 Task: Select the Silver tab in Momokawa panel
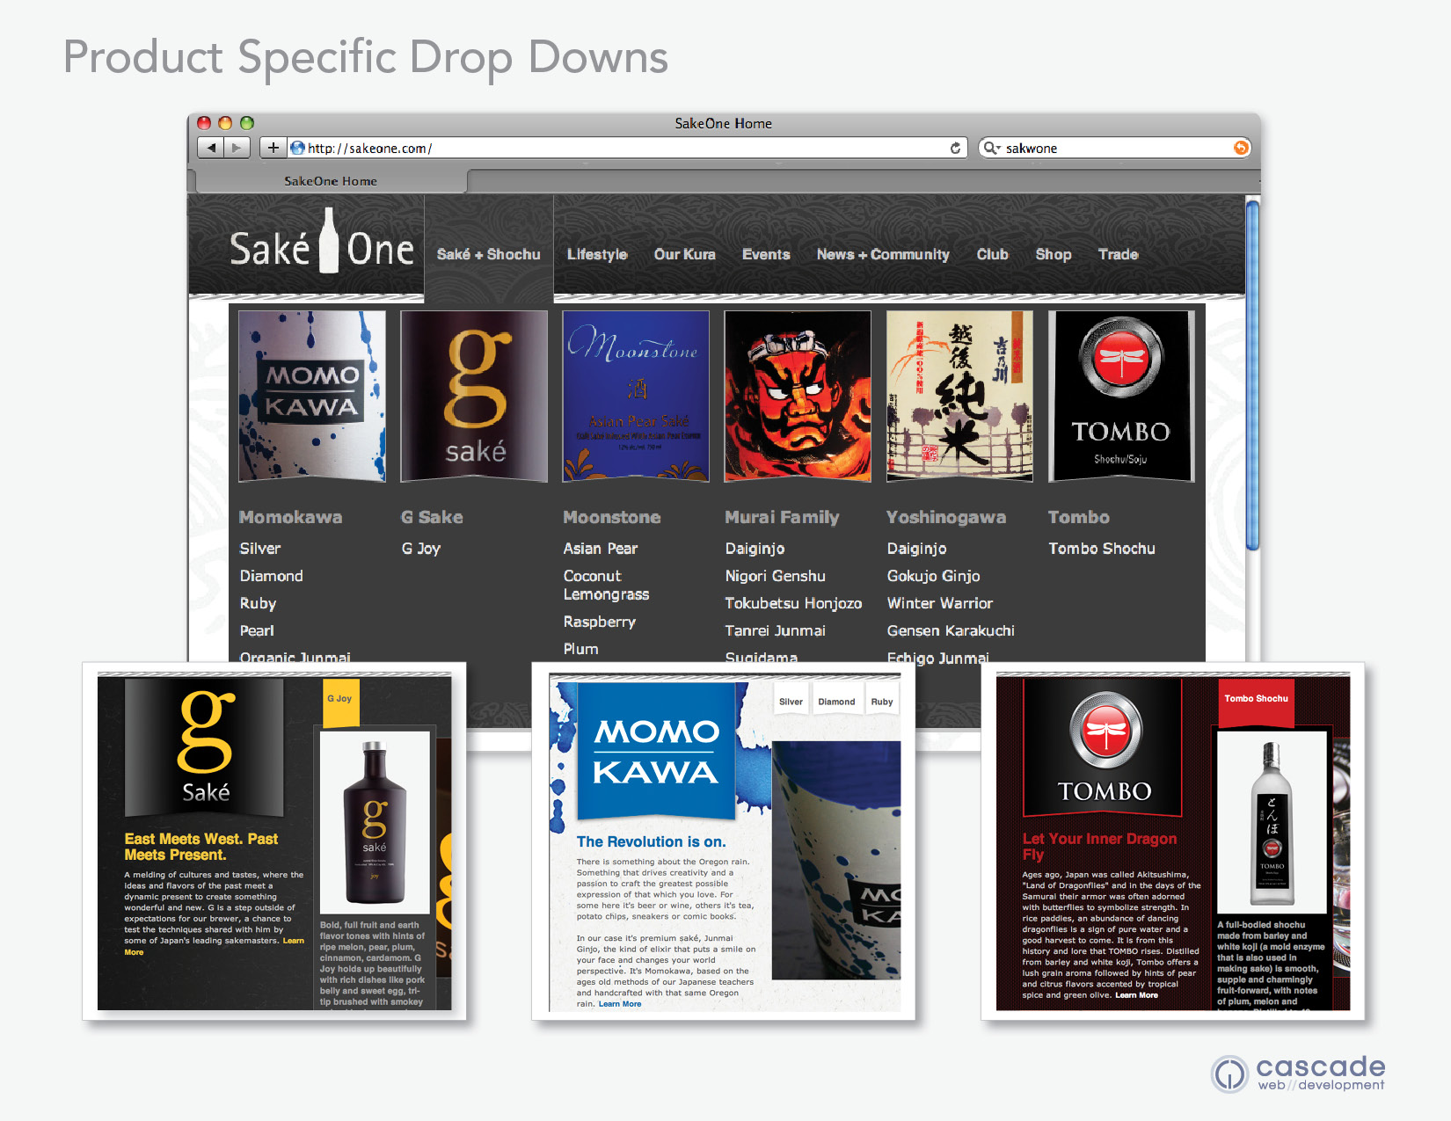coord(791,702)
